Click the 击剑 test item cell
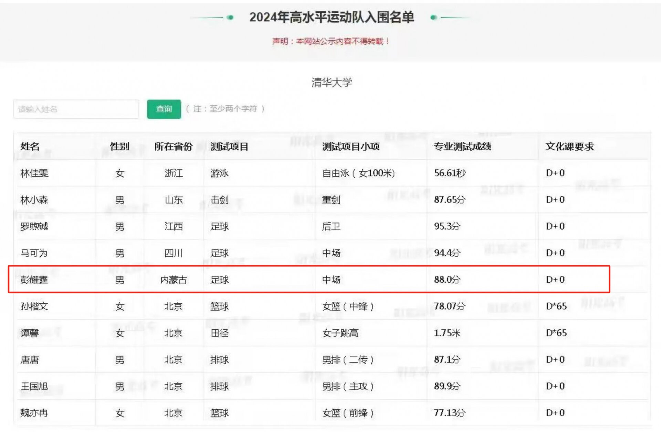661x432 pixels. click(220, 200)
